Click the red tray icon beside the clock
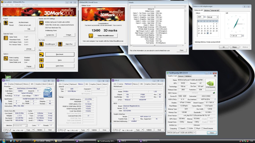Screen dimensions: 255x143 point(248,141)
